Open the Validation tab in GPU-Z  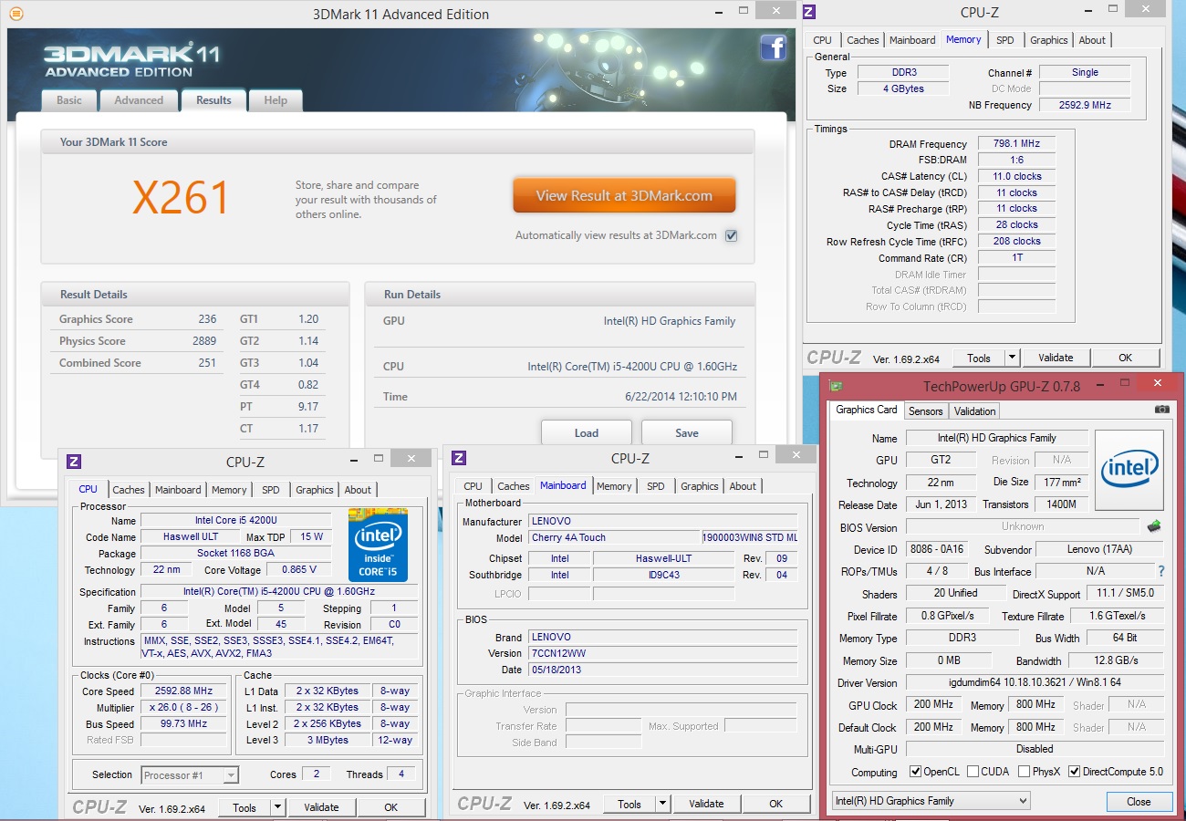tap(975, 411)
